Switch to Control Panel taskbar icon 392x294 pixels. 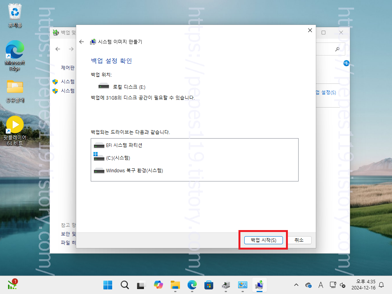242,285
